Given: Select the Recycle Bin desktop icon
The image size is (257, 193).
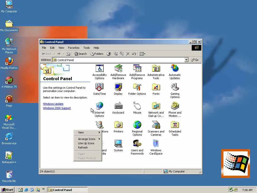Looking at the screenshot, I should pos(9,176).
